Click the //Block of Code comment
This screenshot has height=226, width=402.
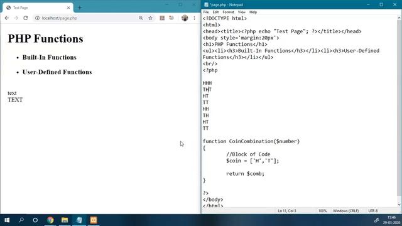(x=248, y=154)
